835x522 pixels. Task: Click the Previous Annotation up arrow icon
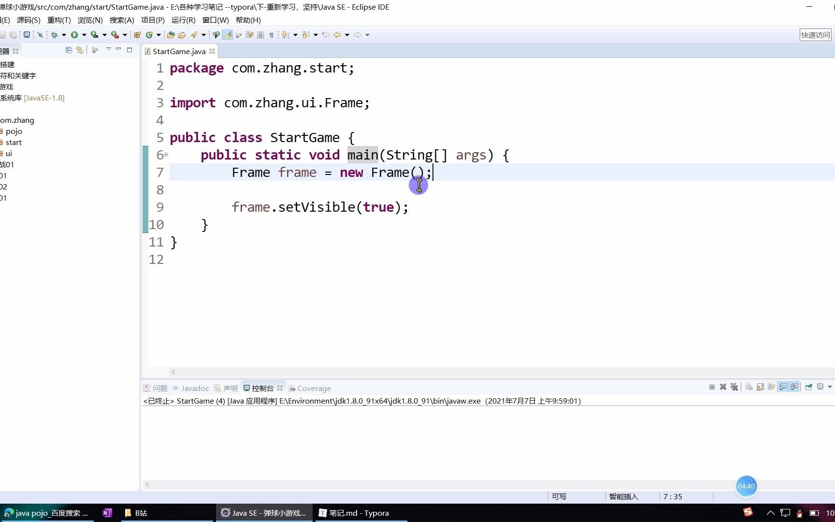click(305, 35)
